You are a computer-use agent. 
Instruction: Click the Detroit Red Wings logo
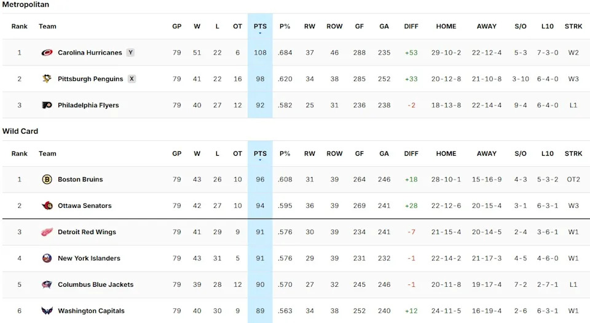[x=47, y=232]
